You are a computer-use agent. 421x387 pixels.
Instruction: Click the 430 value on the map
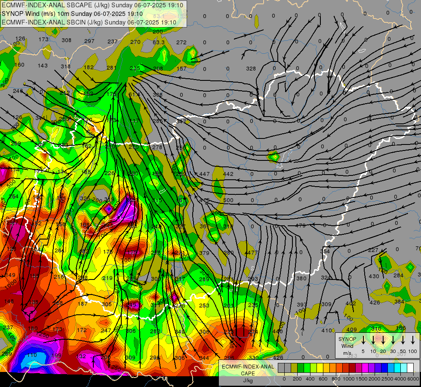374,276
